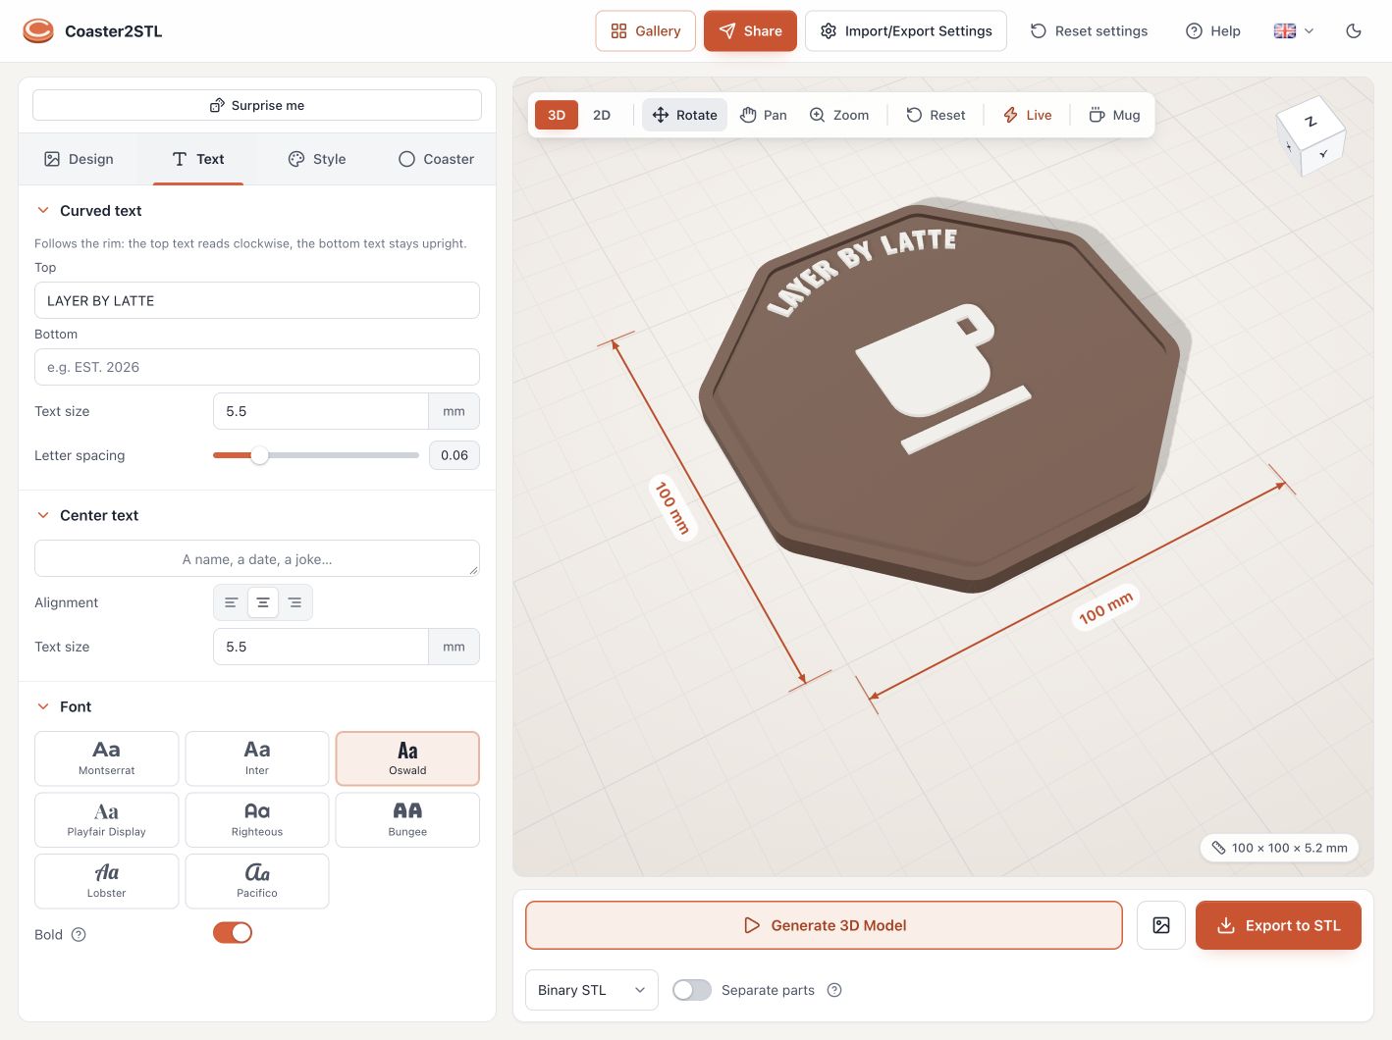Click the Letter spacing slider handle
This screenshot has width=1392, height=1040.
click(x=259, y=455)
